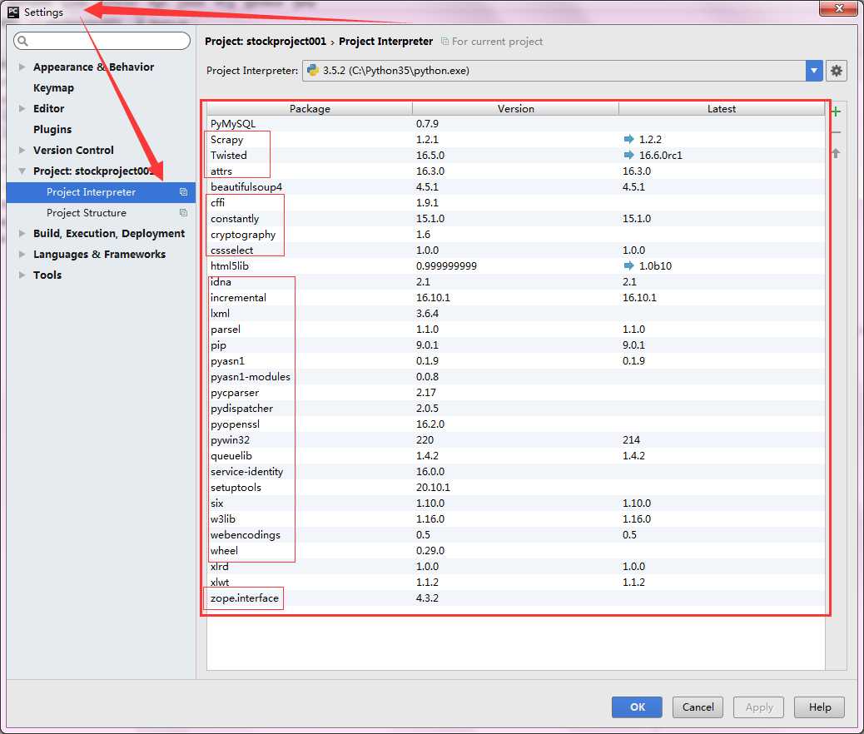Expand Appearance & Behavior section
This screenshot has width=864, height=734.
[x=22, y=67]
